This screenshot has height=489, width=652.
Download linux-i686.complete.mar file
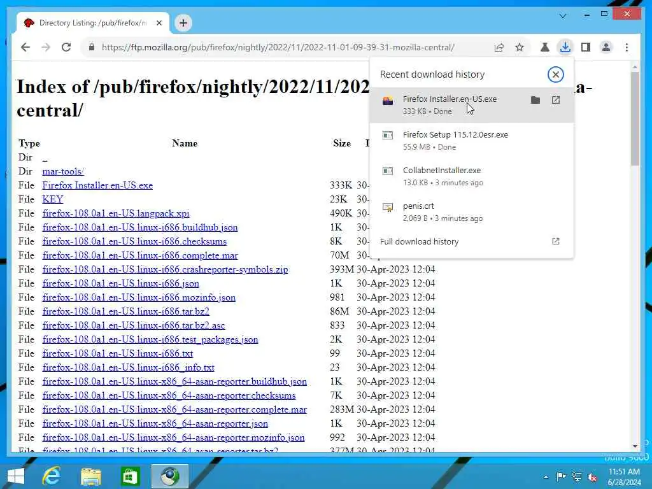click(140, 255)
